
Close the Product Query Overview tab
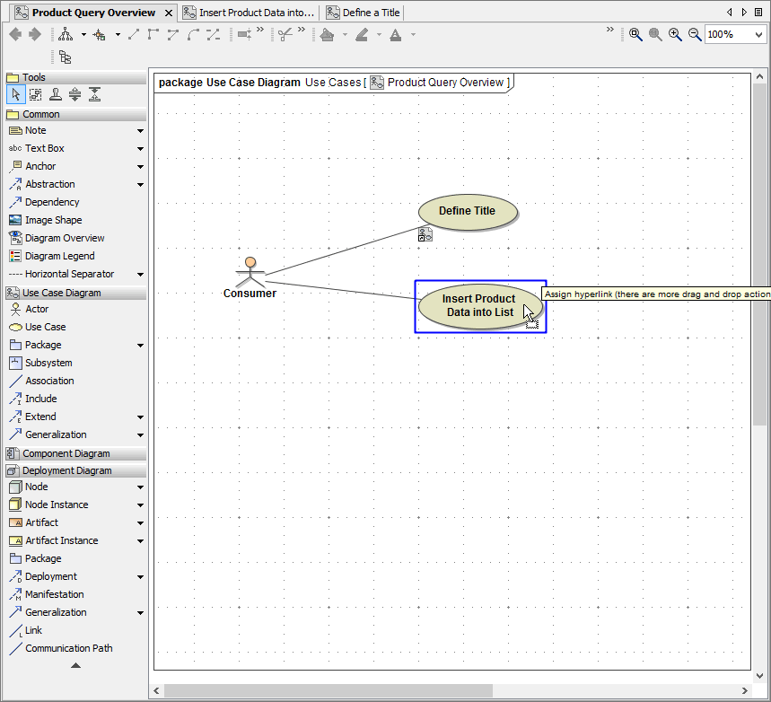click(x=169, y=13)
